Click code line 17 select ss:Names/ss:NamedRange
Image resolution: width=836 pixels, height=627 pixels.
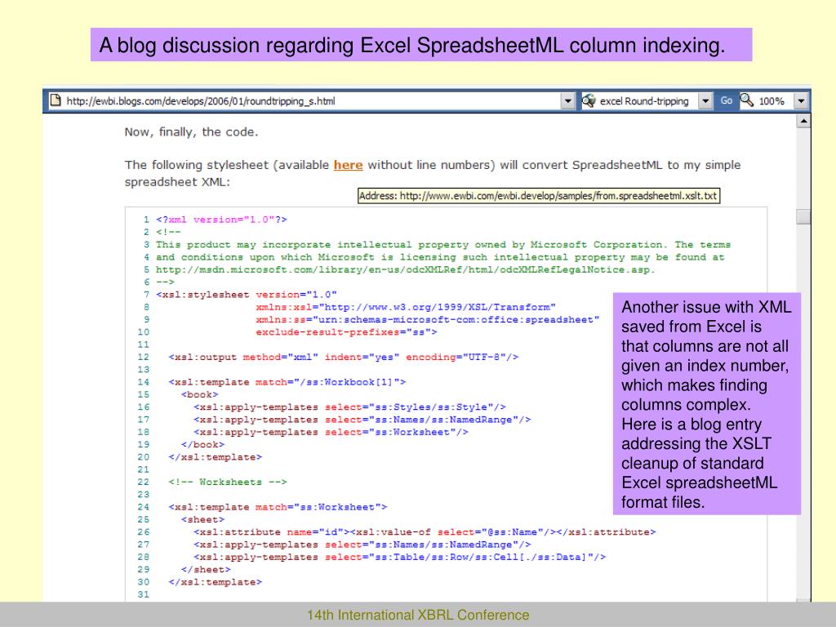(x=362, y=420)
